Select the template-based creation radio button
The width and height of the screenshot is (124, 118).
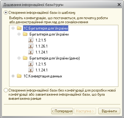6,13
